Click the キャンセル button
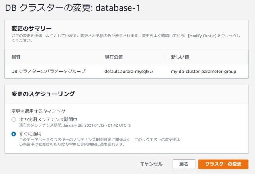255x174 pixels. [x=151, y=164]
